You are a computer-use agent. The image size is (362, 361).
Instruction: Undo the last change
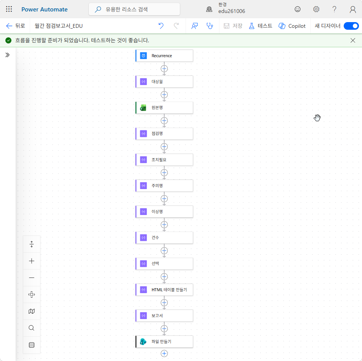click(x=161, y=26)
